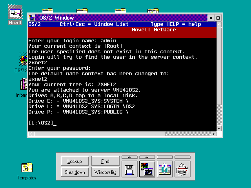Maximize the OS/2 Window

(x=218, y=18)
